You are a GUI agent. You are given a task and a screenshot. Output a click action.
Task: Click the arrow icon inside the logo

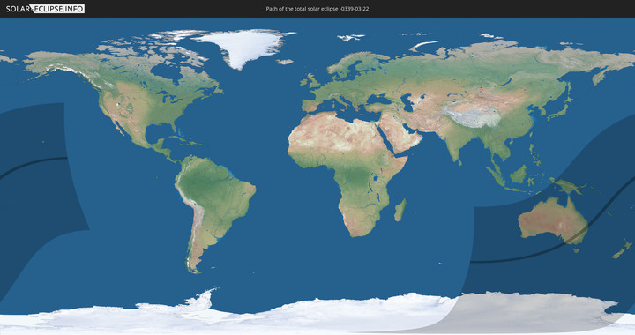pyautogui.click(x=31, y=9)
